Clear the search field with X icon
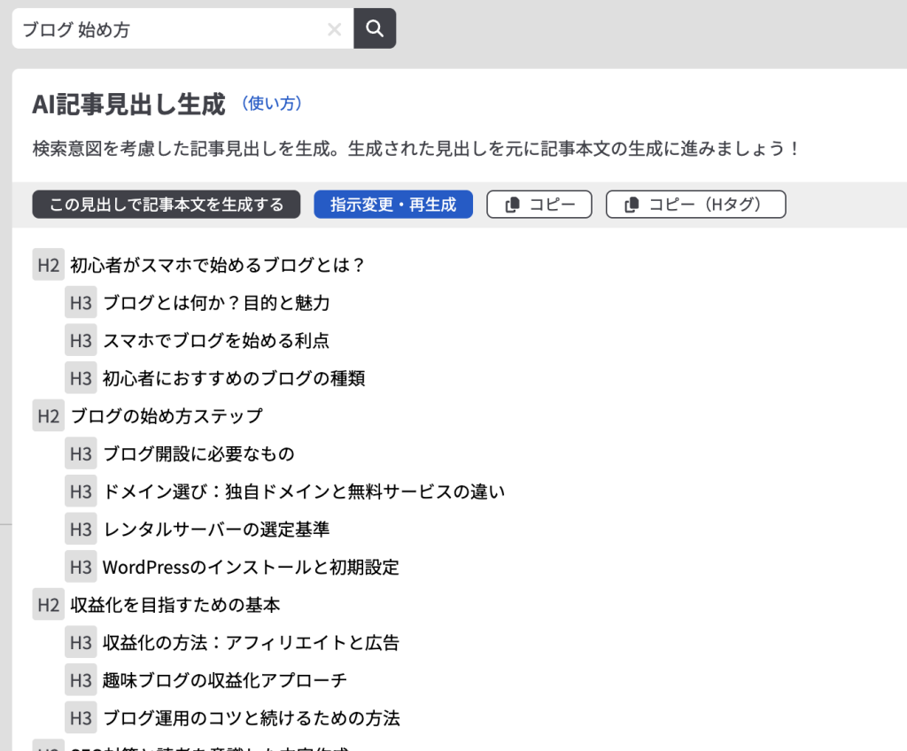The height and width of the screenshot is (751, 907). click(x=334, y=29)
